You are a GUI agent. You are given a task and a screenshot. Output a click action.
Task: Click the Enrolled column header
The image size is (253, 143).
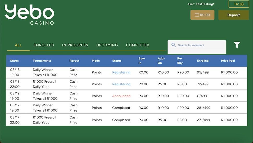(x=203, y=61)
